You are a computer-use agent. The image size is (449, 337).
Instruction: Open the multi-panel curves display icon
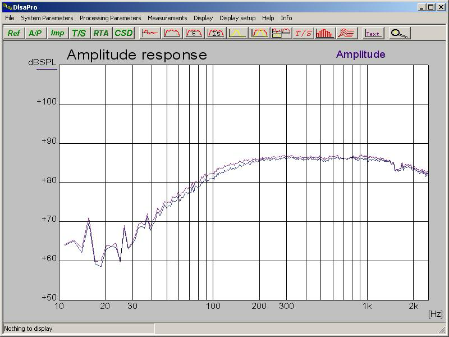[281, 33]
